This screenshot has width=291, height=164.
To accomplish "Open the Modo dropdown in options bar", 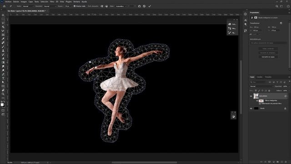I will point(28,6).
